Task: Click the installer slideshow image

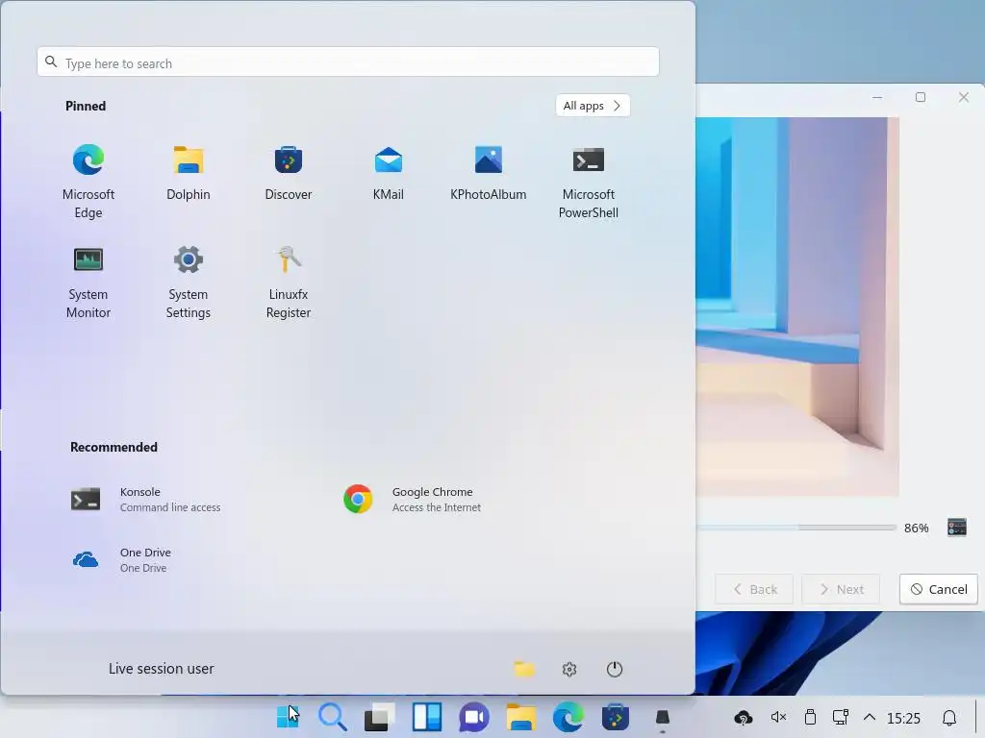Action: 797,307
